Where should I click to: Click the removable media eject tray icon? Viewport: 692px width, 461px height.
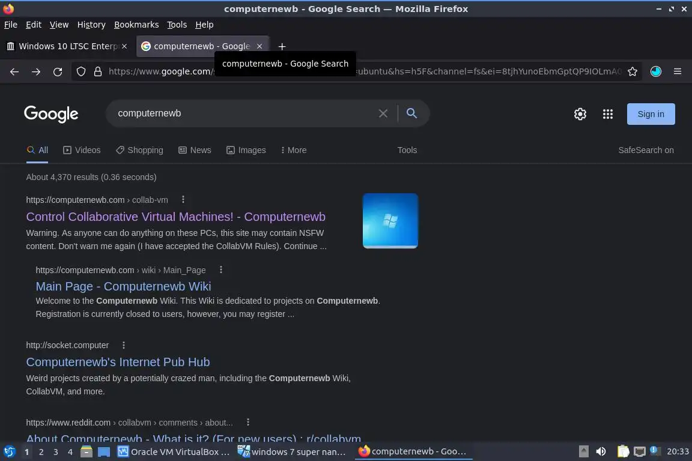tap(583, 451)
